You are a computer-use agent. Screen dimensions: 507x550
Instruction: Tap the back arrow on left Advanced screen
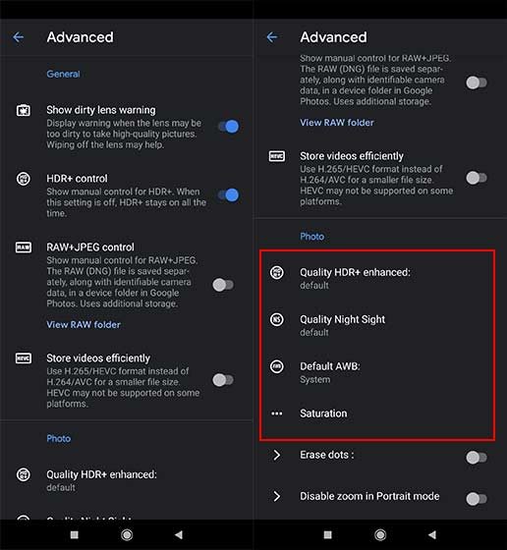[x=19, y=37]
